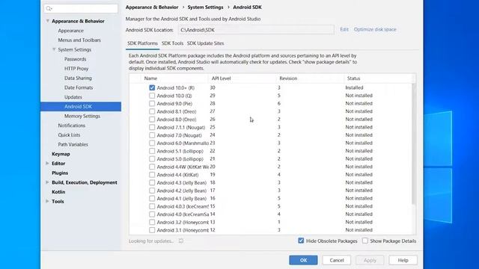
Task: Uncheck Android 10.0+ (R) checkbox
Action: (152, 87)
